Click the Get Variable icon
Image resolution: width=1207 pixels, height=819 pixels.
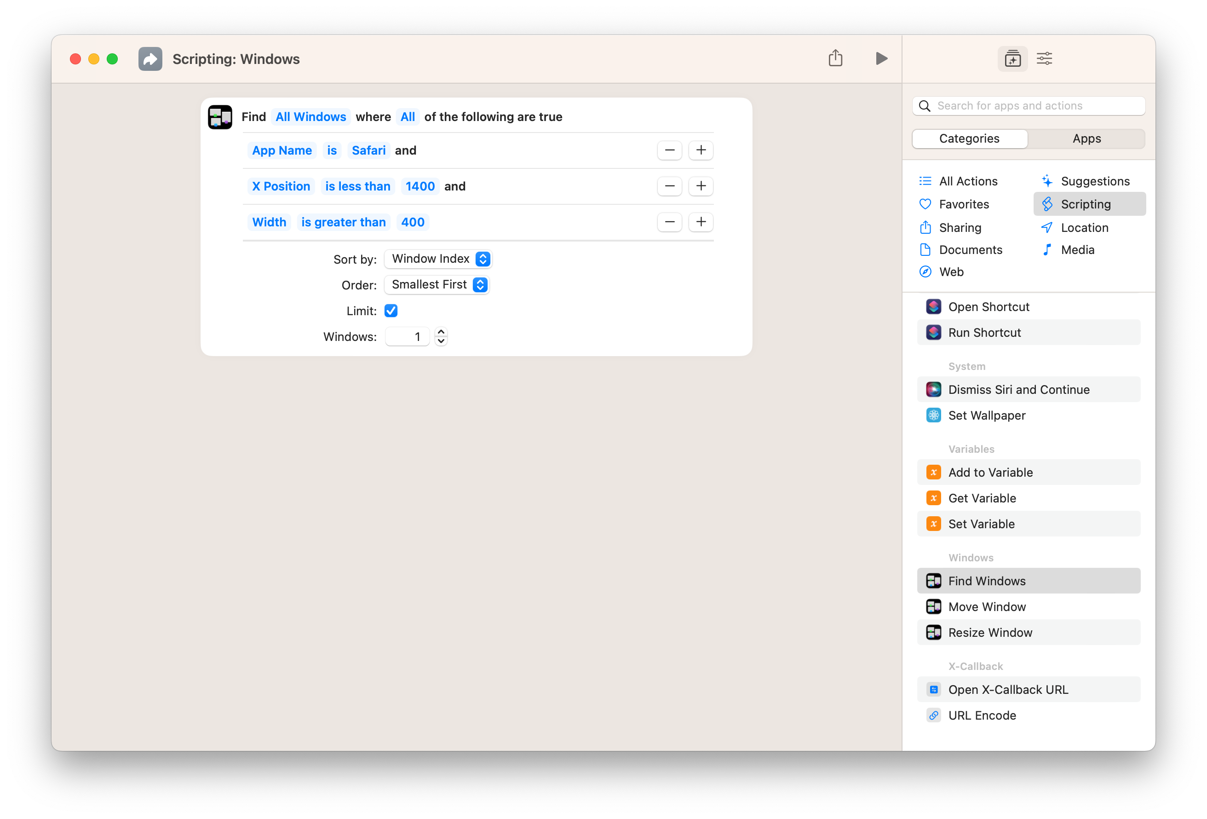click(934, 497)
